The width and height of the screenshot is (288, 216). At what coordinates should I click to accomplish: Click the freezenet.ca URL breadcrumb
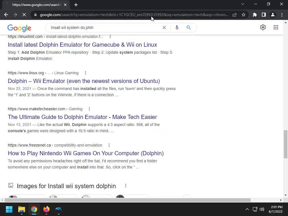(55, 145)
